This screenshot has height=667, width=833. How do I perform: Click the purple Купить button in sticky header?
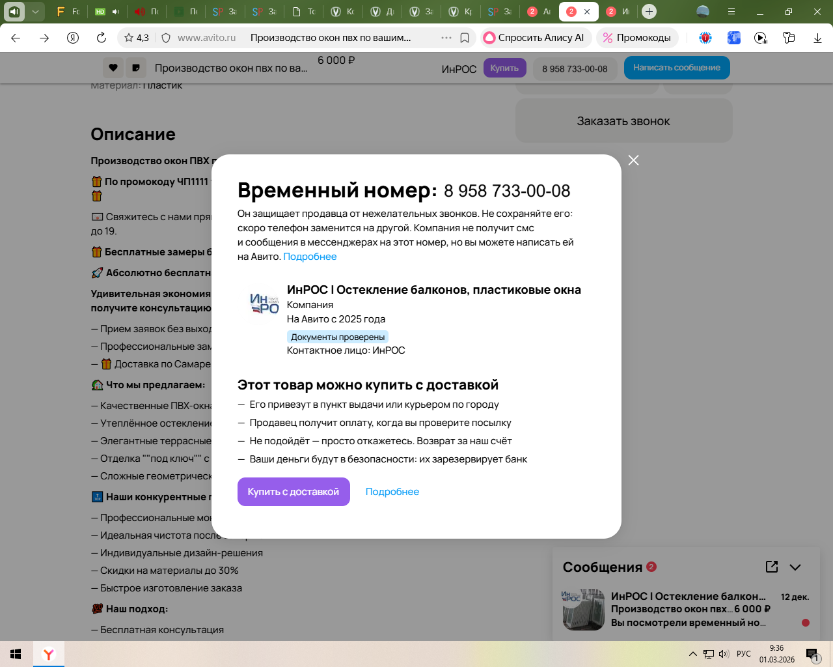pyautogui.click(x=504, y=68)
